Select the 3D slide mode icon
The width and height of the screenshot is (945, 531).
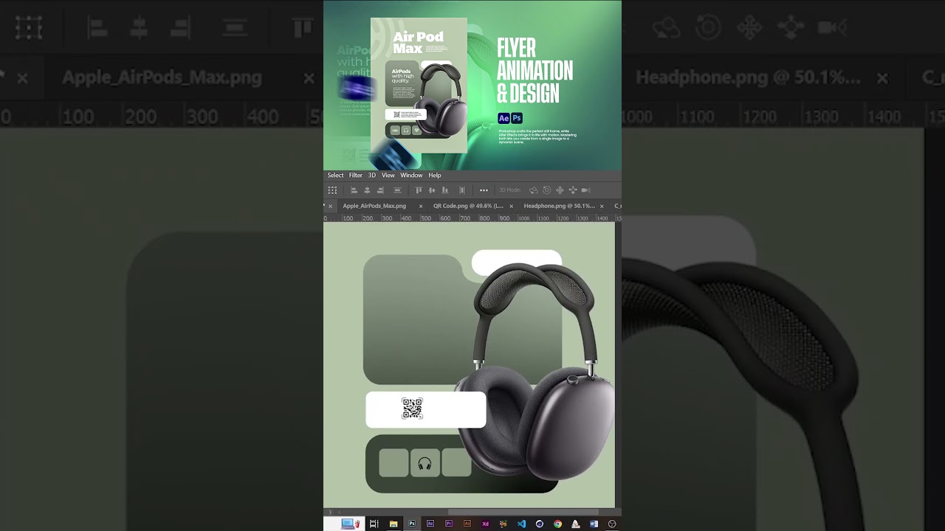click(573, 190)
